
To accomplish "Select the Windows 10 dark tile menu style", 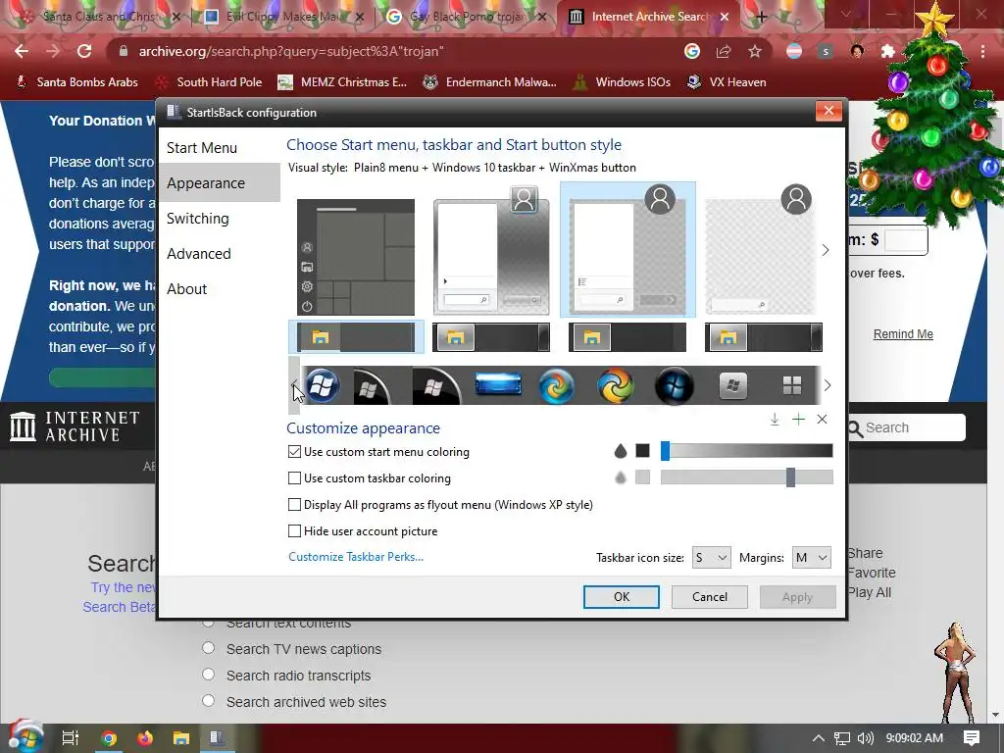I will pyautogui.click(x=356, y=257).
